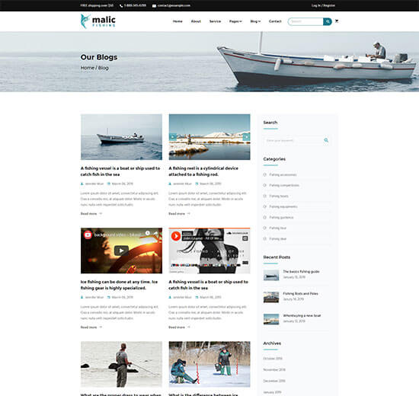
Task: Click calendar icon under fishing reel post
Action: 197,184
